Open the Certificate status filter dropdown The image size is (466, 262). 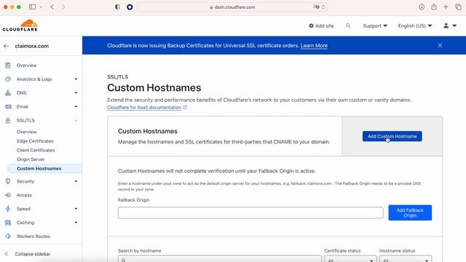click(350, 259)
